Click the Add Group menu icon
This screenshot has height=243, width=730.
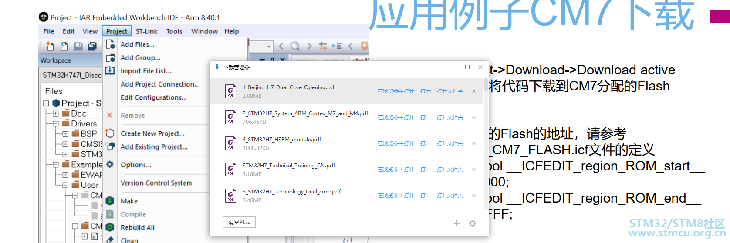pyautogui.click(x=110, y=57)
